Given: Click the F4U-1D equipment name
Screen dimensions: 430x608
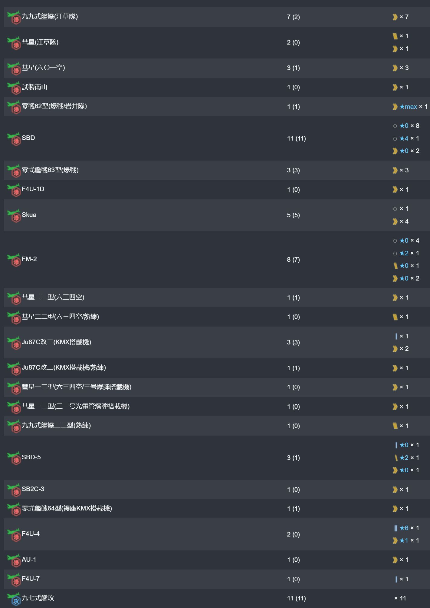Looking at the screenshot, I should coord(33,189).
